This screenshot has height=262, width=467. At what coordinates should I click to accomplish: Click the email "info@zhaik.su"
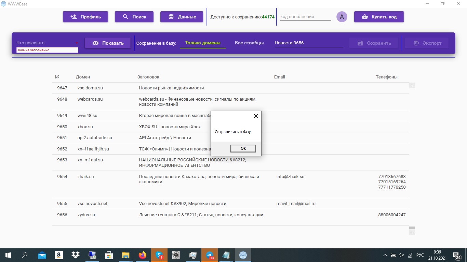[290, 177]
